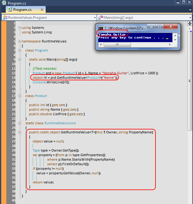
Task: Maximize the console output window
Action: click(x=160, y=27)
